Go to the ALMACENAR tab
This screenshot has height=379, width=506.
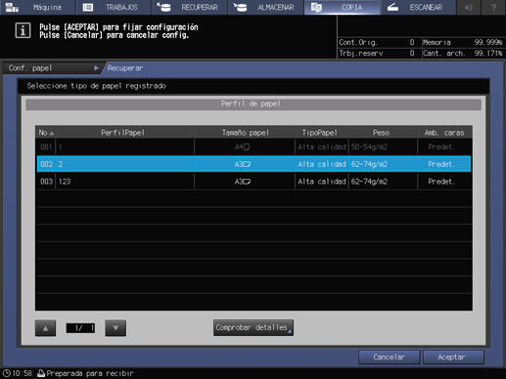tap(266, 7)
